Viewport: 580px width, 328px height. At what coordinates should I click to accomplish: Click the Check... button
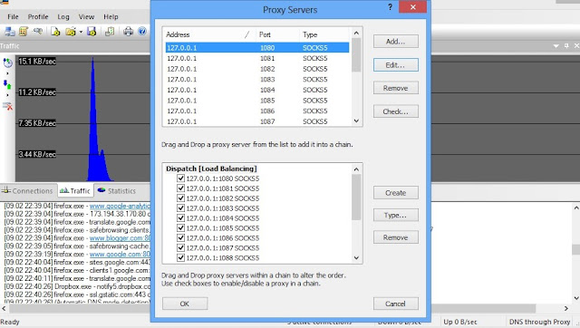(395, 111)
